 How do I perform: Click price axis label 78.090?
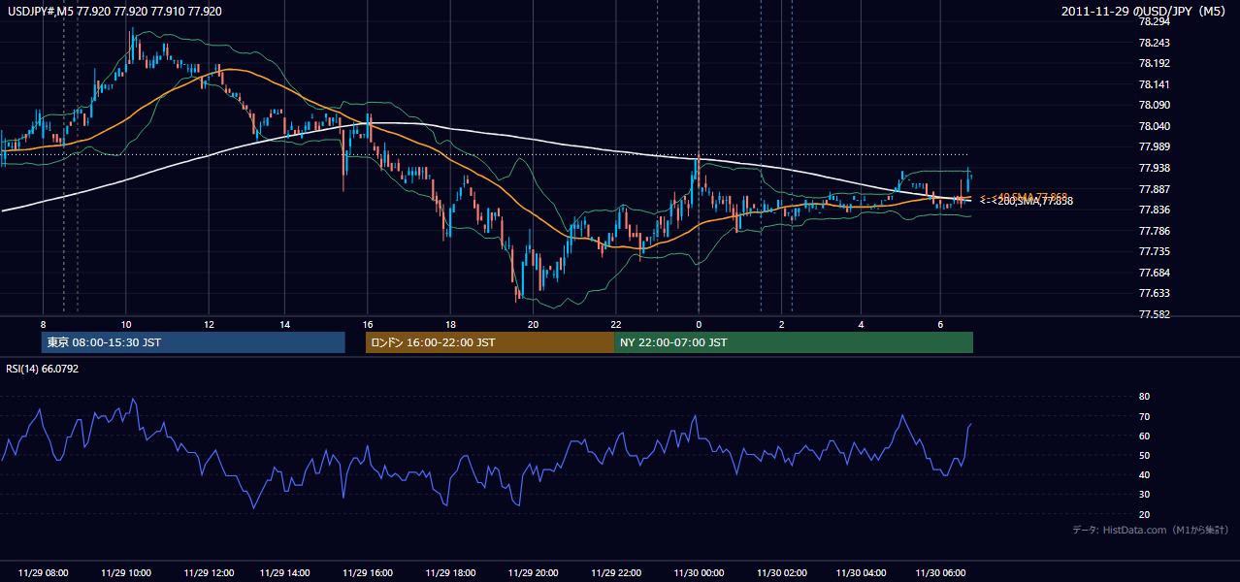tap(1155, 105)
